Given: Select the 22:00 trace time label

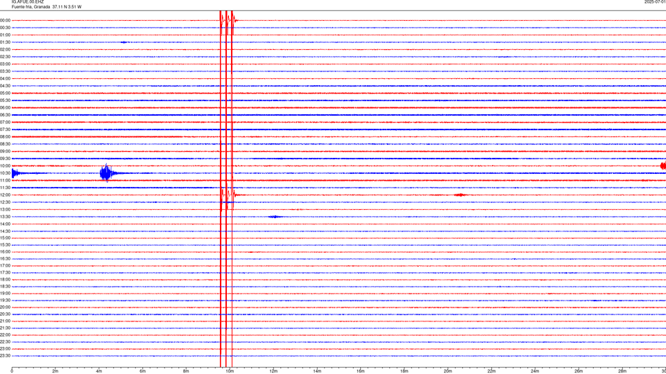Looking at the screenshot, I should coord(5,335).
